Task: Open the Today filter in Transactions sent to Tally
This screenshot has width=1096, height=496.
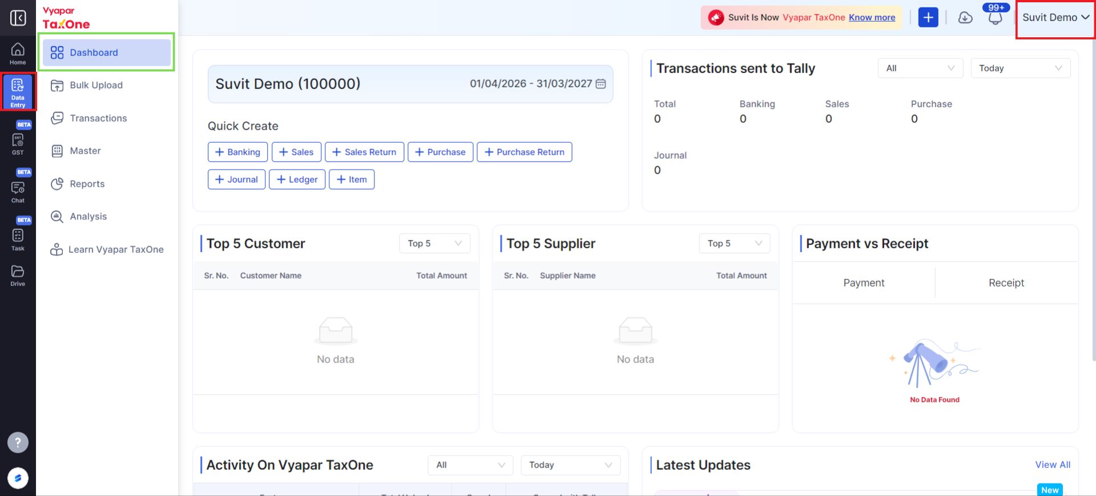Action: pyautogui.click(x=1020, y=68)
